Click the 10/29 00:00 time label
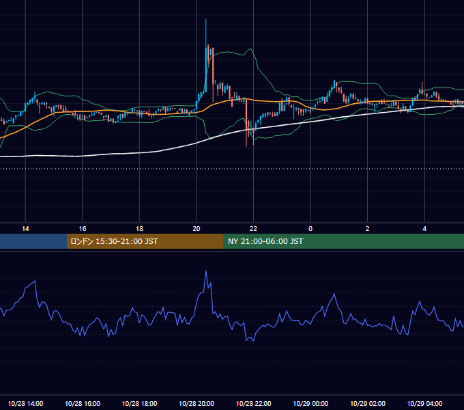This screenshot has width=464, height=410. [310, 403]
